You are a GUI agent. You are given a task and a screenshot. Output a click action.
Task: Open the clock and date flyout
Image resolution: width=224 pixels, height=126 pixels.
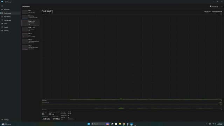click(220, 124)
